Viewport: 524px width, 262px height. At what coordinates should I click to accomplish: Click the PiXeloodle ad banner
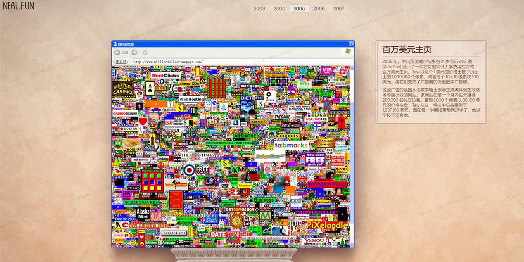(x=327, y=225)
